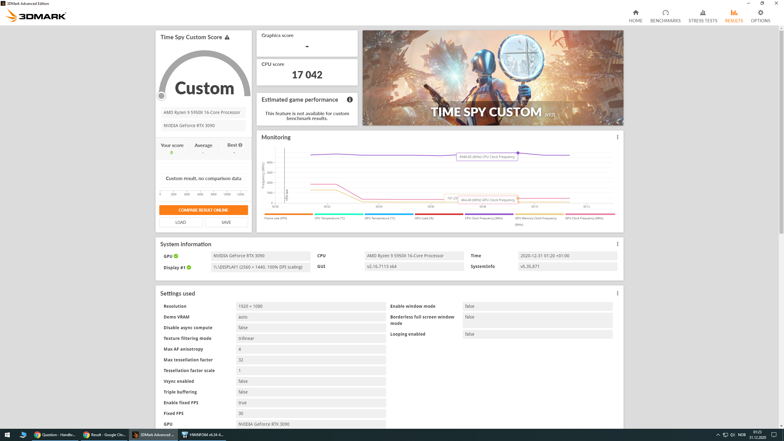Click AMD Ryzen 9 5950X field under gauge
Image resolution: width=784 pixels, height=441 pixels.
(x=203, y=112)
